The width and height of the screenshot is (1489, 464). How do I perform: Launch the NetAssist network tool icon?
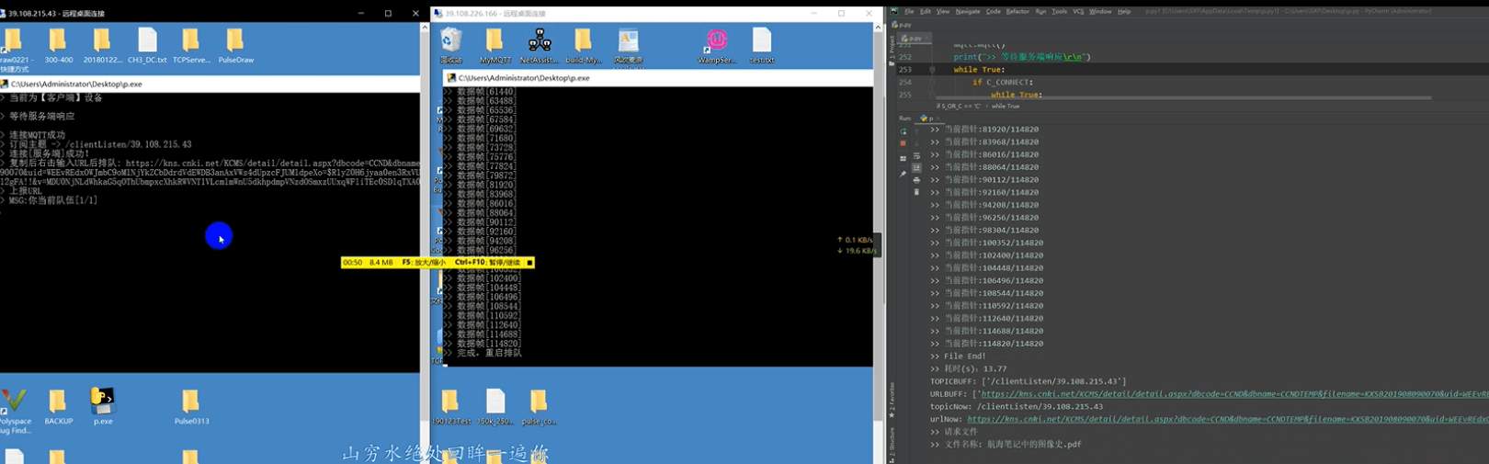(x=540, y=45)
